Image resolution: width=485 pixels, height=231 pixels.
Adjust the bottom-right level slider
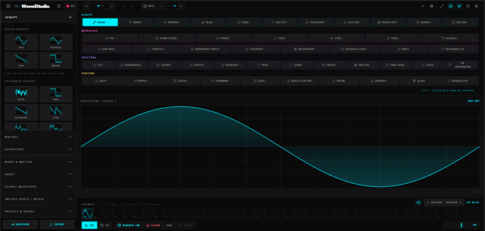[460, 225]
